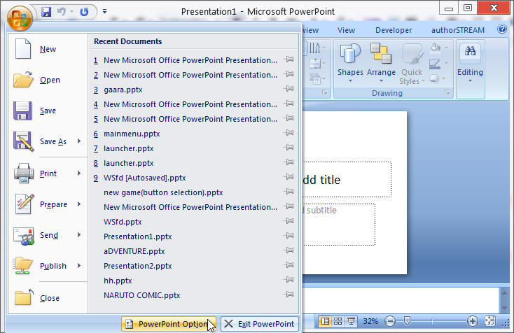Expand the Print submenu arrow
The width and height of the screenshot is (514, 333).
[79, 173]
